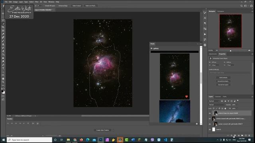Enable Sample All Layers checkbox
The height and width of the screenshot is (143, 255).
[x=44, y=6]
